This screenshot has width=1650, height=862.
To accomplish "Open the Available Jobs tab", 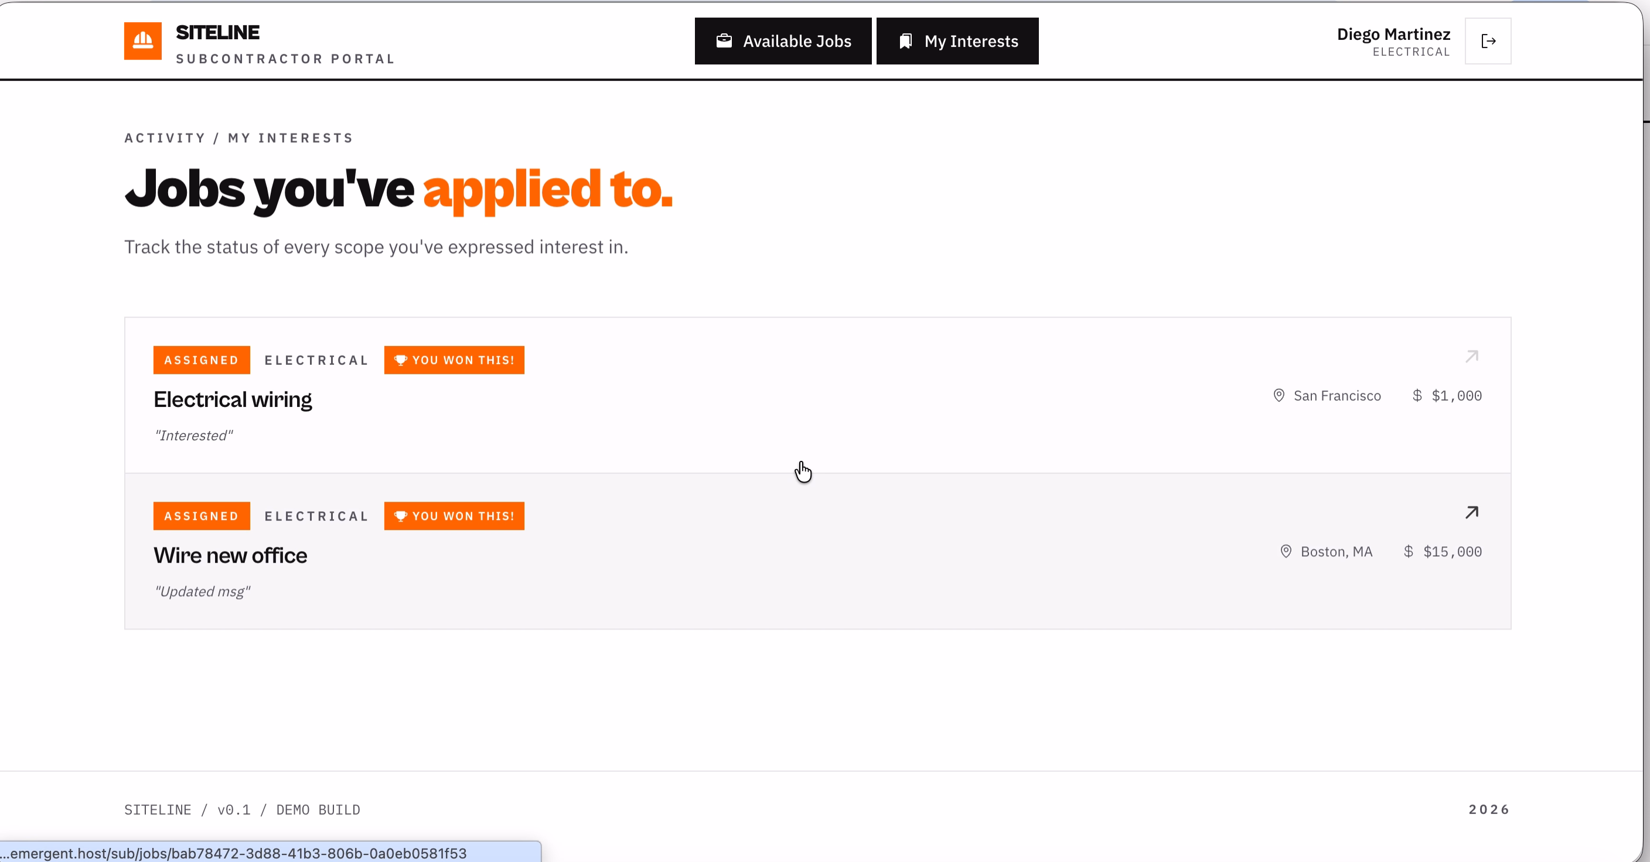I will [x=783, y=41].
